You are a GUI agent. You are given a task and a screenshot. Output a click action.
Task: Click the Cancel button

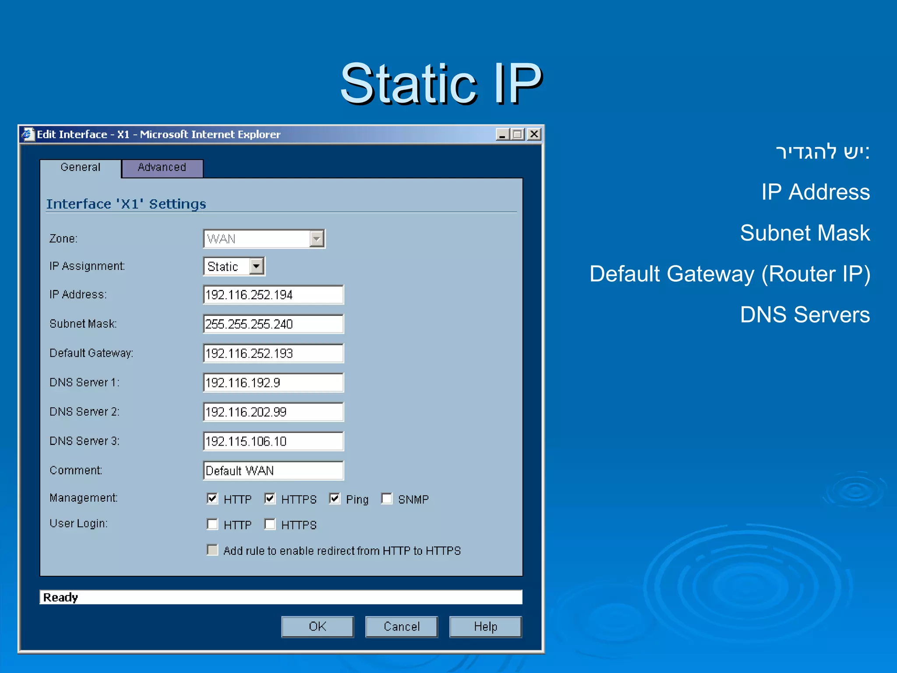(402, 627)
